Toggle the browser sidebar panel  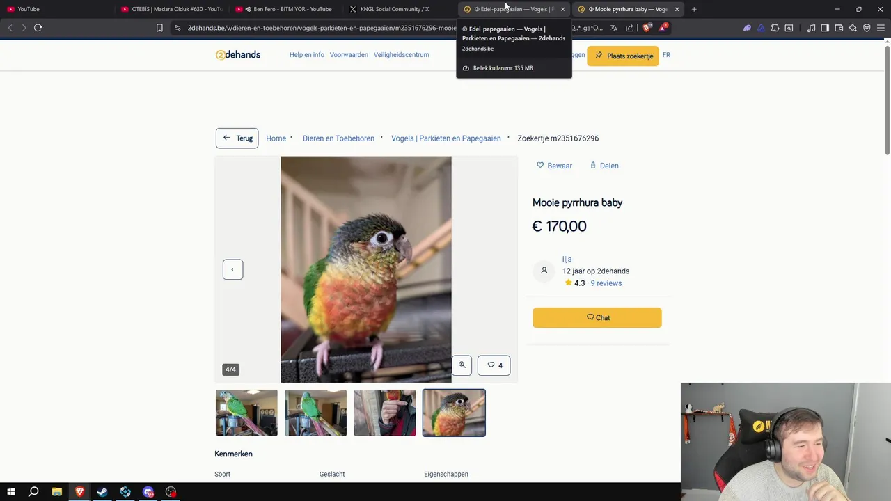pyautogui.click(x=825, y=28)
